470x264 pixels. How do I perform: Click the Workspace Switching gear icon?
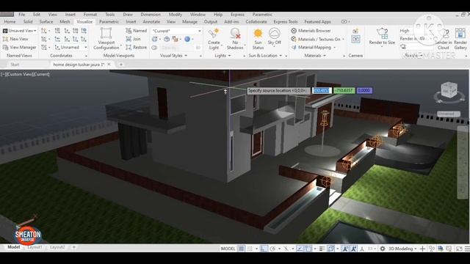click(x=383, y=249)
